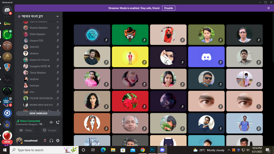This screenshot has height=154, width=274.
Task: Toggle microphone mute in razuahmed user panel
Action: point(45,140)
